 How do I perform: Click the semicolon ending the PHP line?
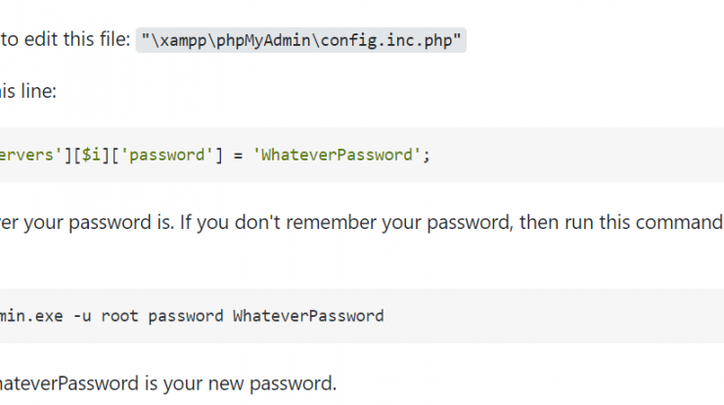tap(427, 157)
